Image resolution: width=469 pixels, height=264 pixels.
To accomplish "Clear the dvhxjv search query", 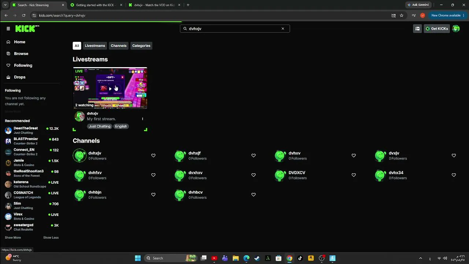I will [x=283, y=29].
